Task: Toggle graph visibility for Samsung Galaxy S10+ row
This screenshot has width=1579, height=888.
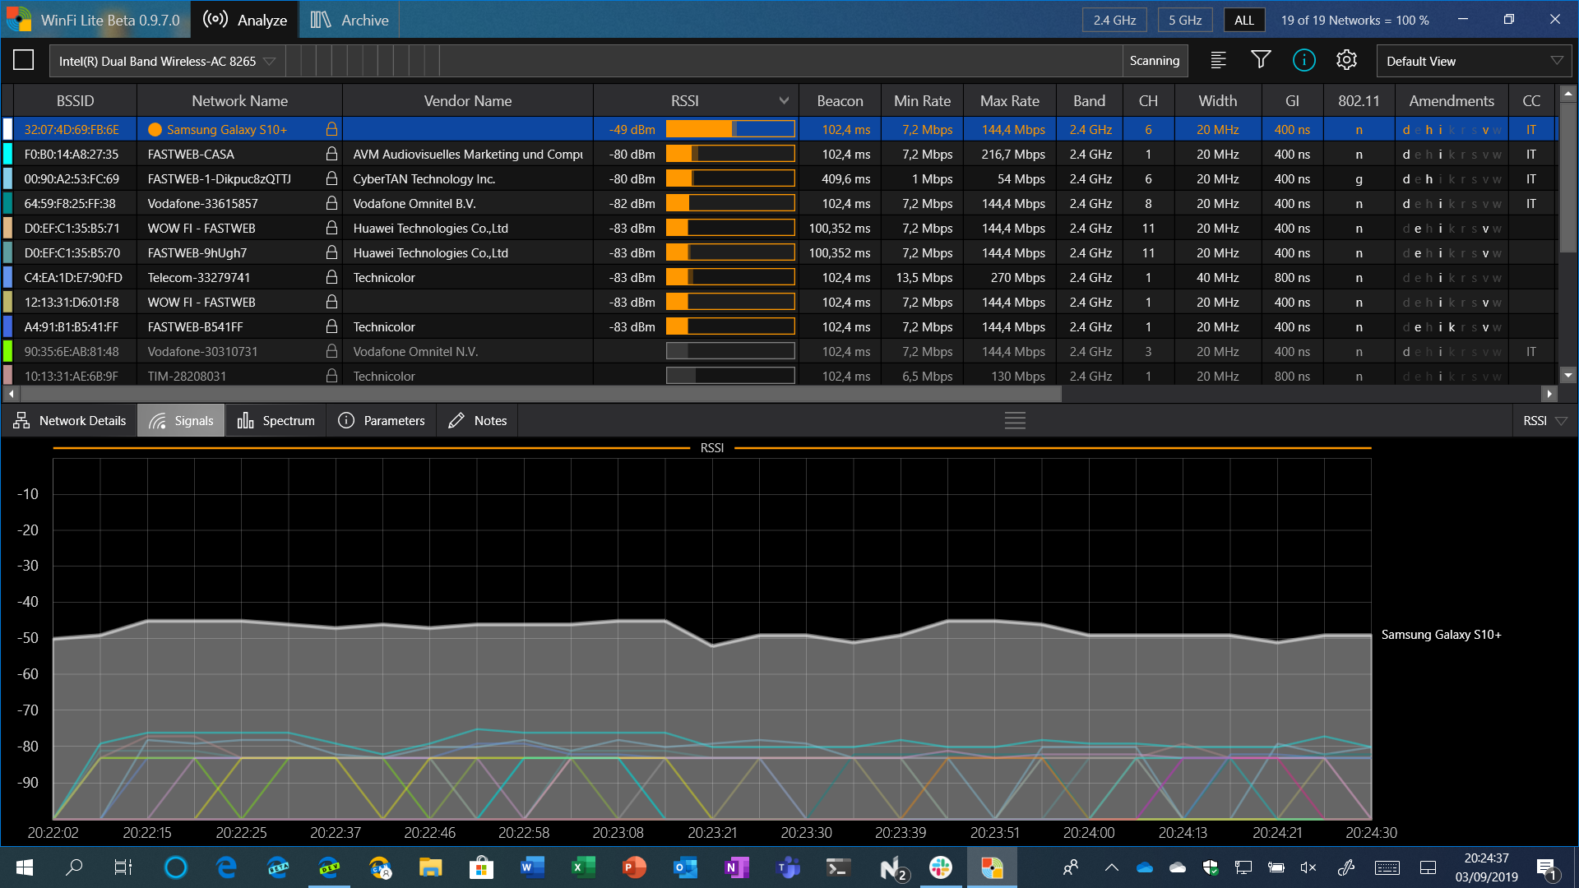Action: pos(7,129)
